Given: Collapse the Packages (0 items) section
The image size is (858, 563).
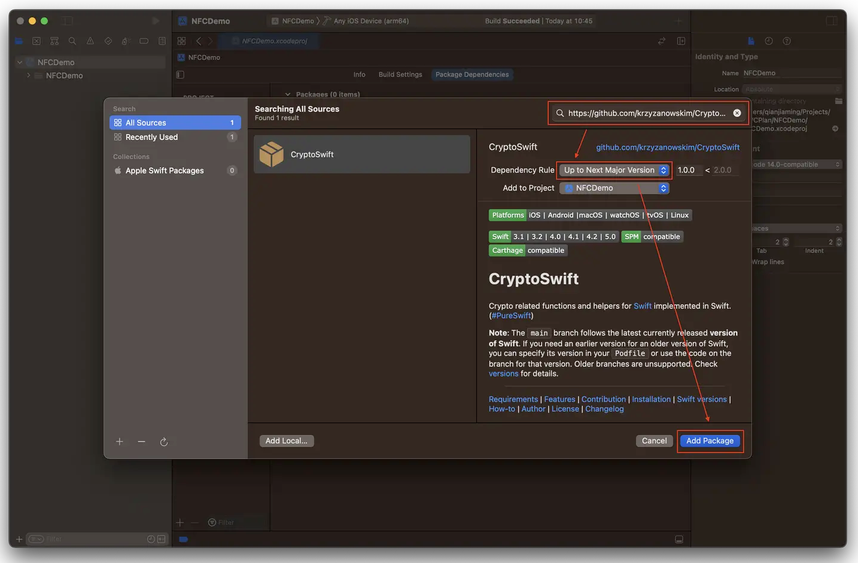Looking at the screenshot, I should [288, 94].
